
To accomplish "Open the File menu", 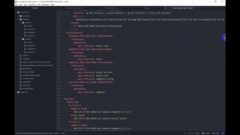I will [x=16, y=4].
